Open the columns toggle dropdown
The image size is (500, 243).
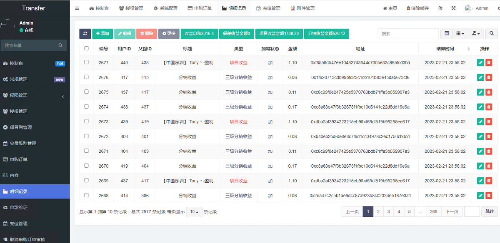(460, 34)
